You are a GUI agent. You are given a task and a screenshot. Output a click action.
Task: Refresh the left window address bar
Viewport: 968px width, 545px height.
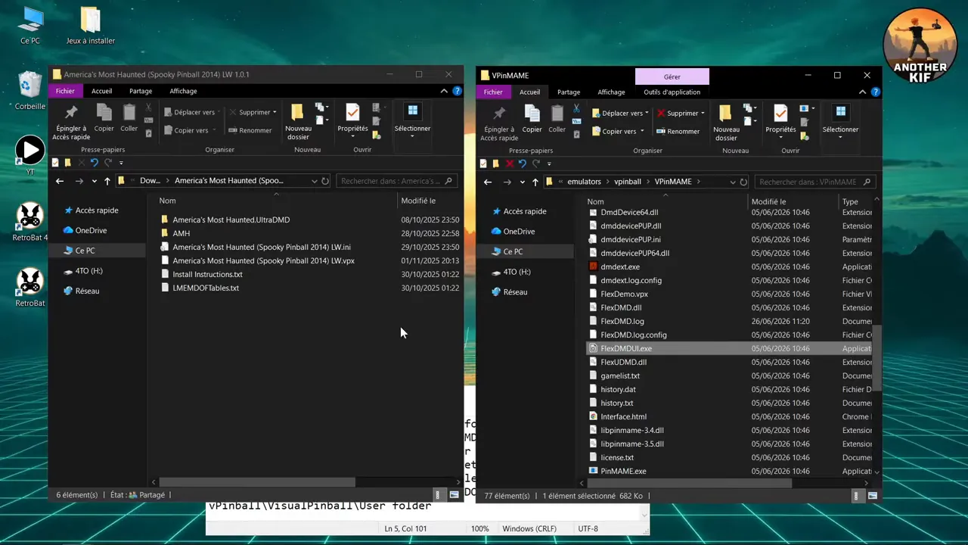[325, 181]
